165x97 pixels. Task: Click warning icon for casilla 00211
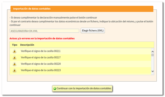point(15,51)
